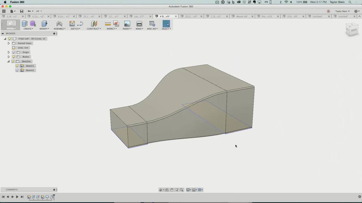362x203 pixels.
Task: Open the MODIFY dropdown menu
Action: pos(44,29)
